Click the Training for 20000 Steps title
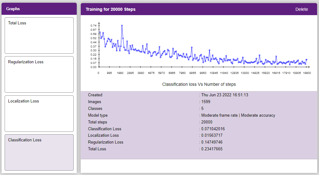319x175 pixels. tap(110, 9)
